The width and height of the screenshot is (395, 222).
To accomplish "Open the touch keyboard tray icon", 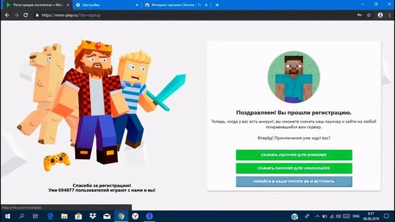I will tap(346, 216).
